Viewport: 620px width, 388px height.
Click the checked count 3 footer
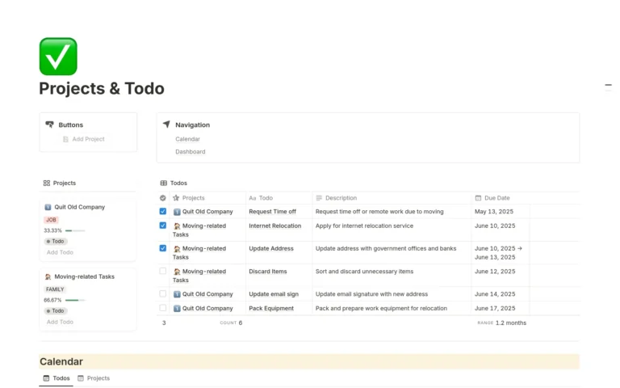(164, 323)
